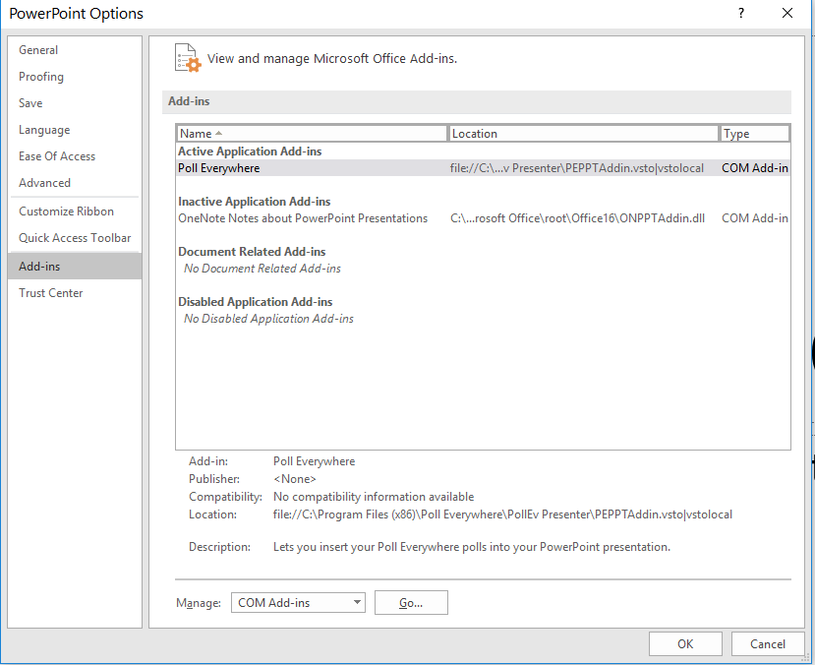The width and height of the screenshot is (815, 665).
Task: Go to Save settings category
Action: [30, 103]
